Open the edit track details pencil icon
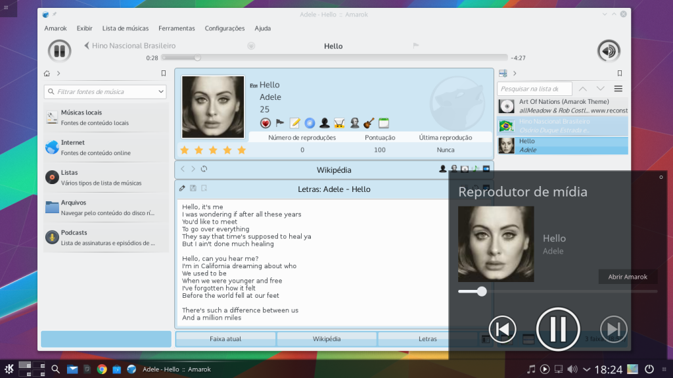Screen dimensions: 673x378 [295, 124]
